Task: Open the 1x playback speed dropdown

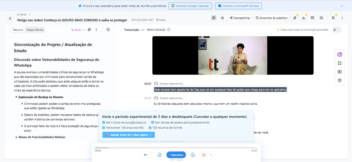Action: pyautogui.click(x=146, y=155)
